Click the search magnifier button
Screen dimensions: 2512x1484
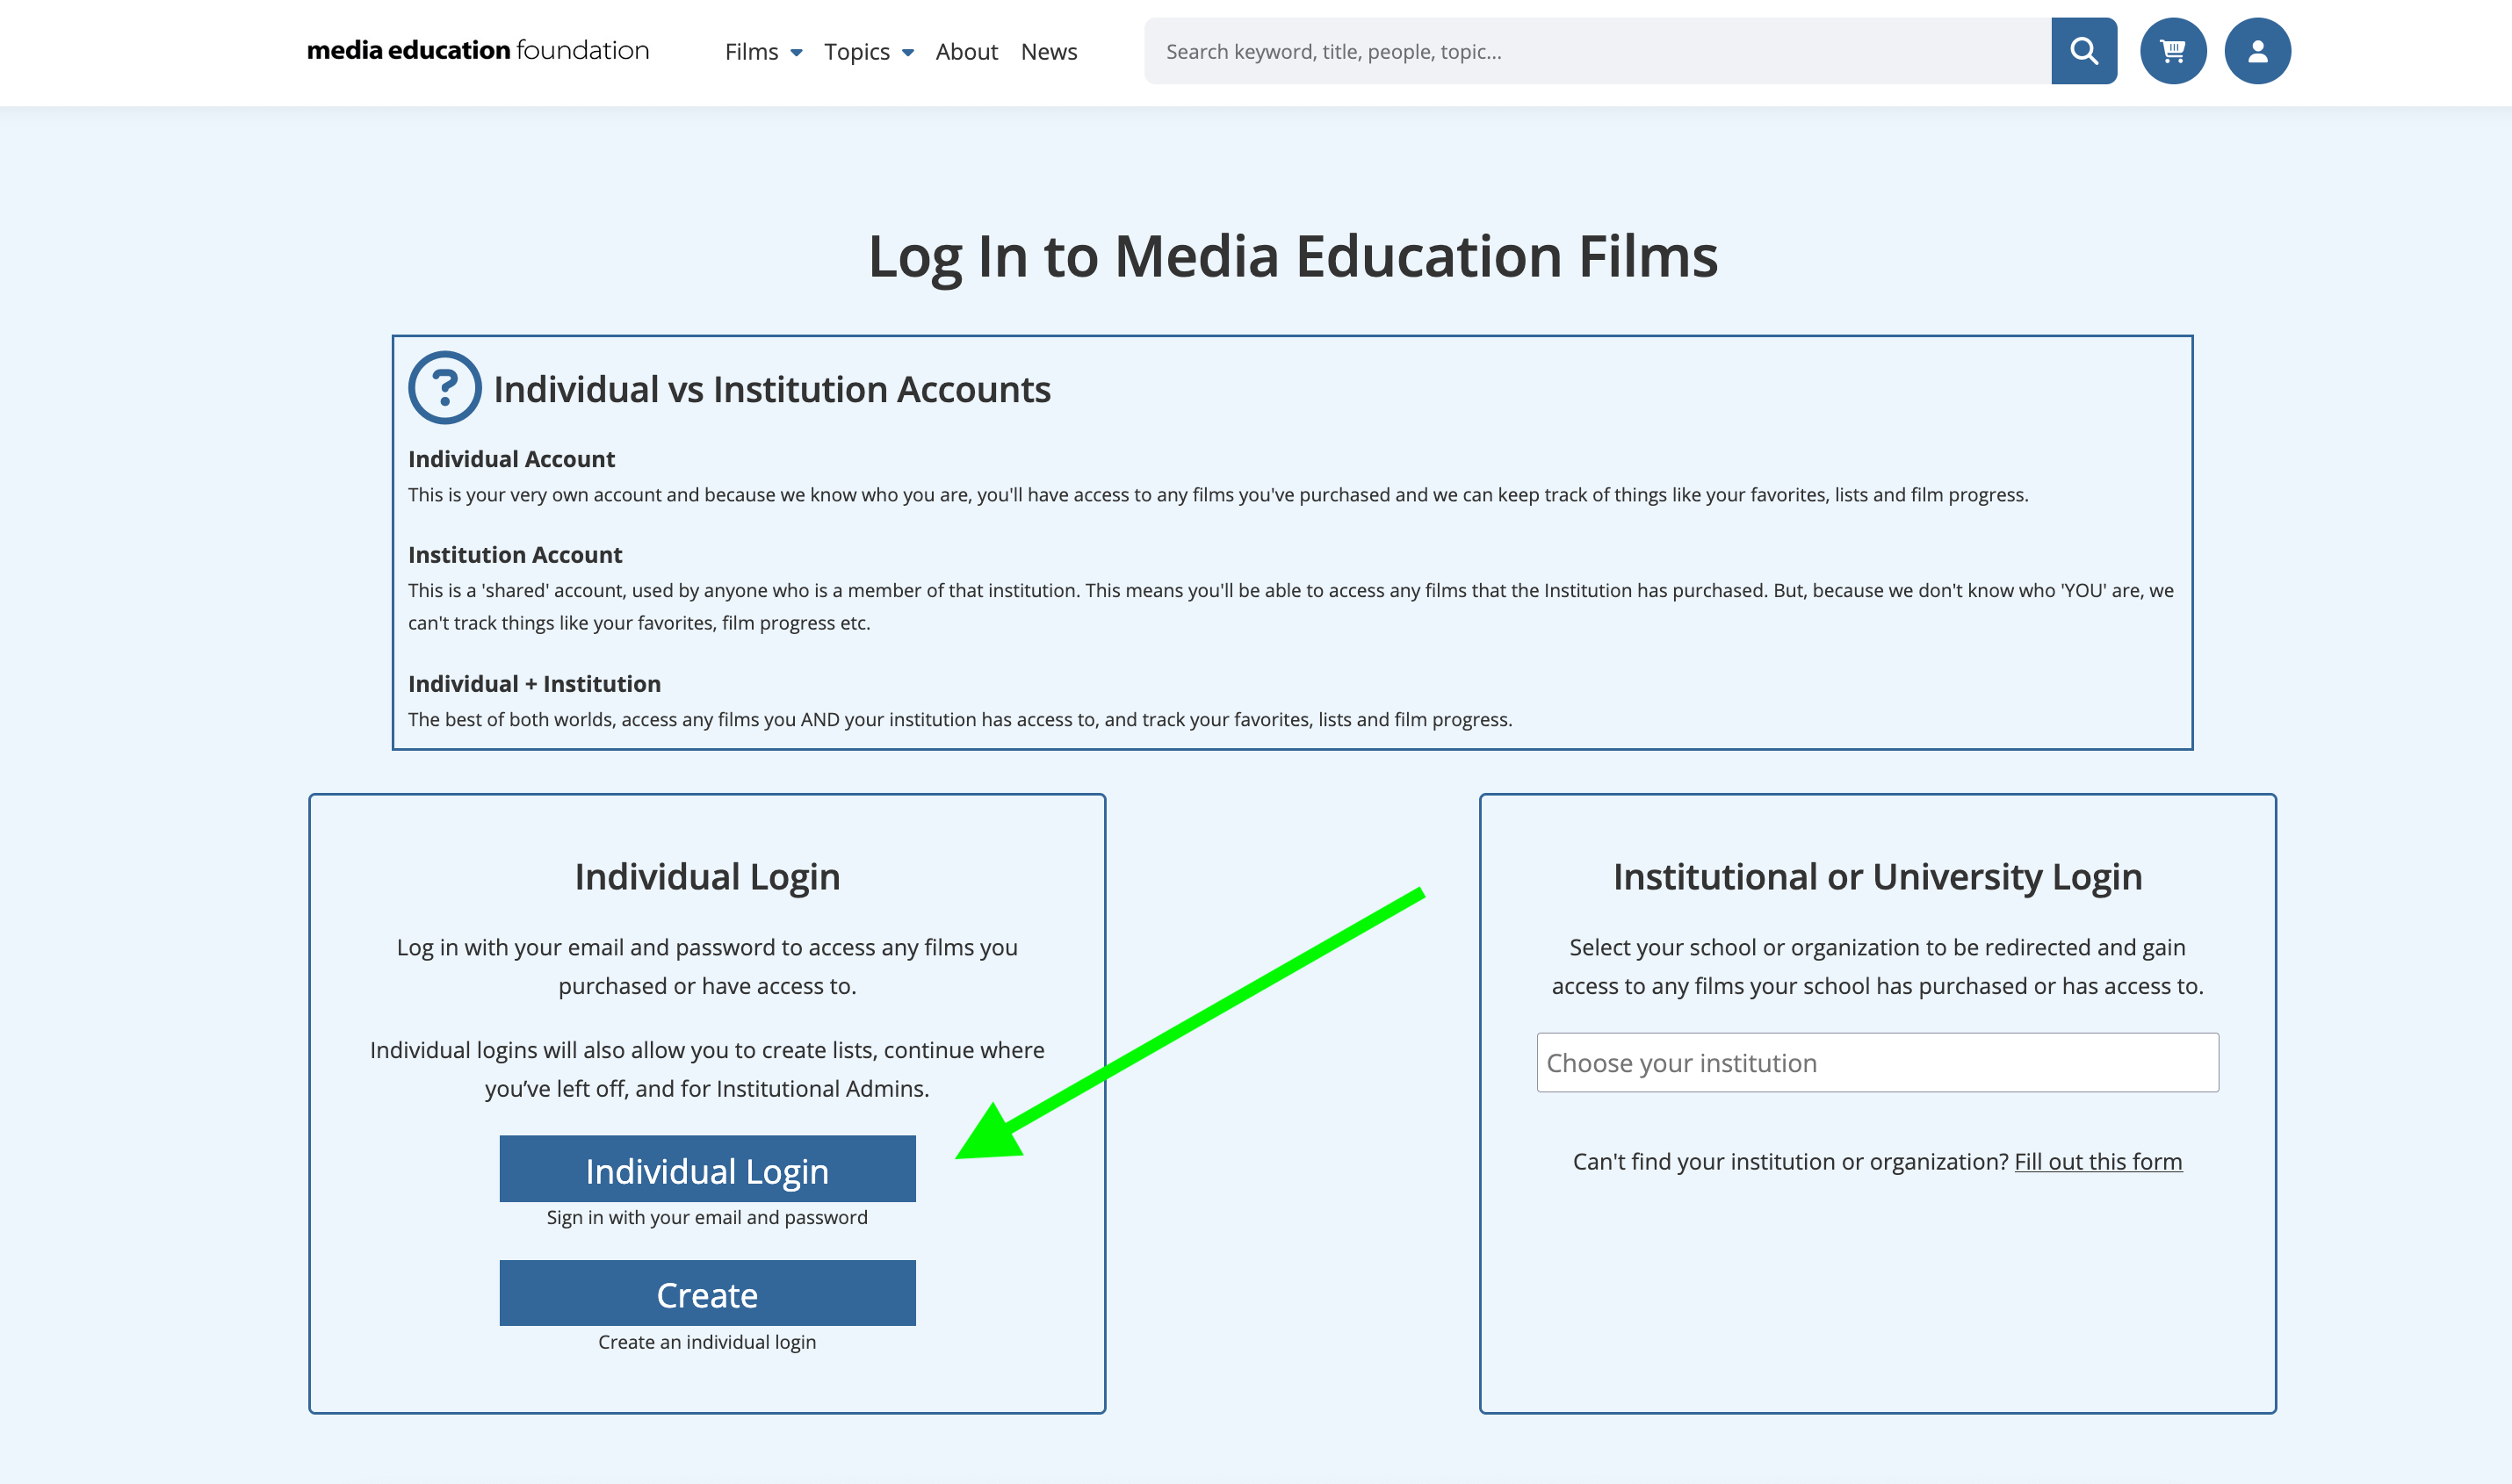(x=2083, y=51)
